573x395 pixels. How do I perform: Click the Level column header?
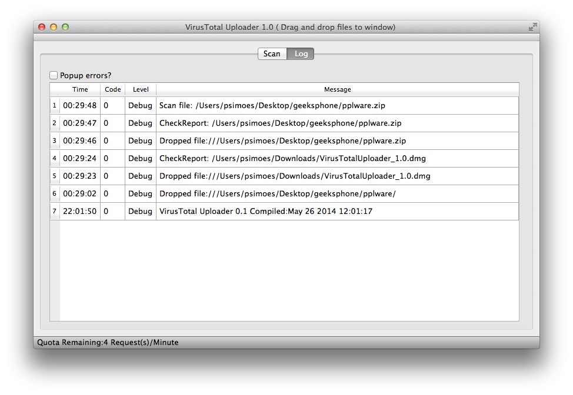(141, 89)
